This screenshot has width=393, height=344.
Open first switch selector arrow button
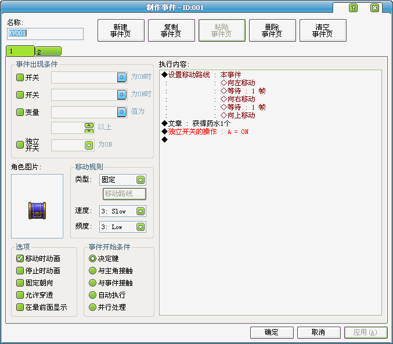pyautogui.click(x=122, y=77)
